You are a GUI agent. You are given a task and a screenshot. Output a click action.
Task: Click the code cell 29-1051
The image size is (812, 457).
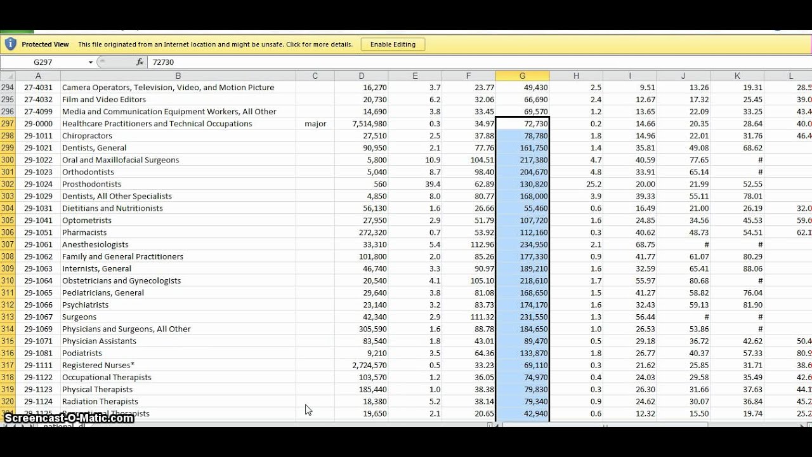[x=38, y=232]
